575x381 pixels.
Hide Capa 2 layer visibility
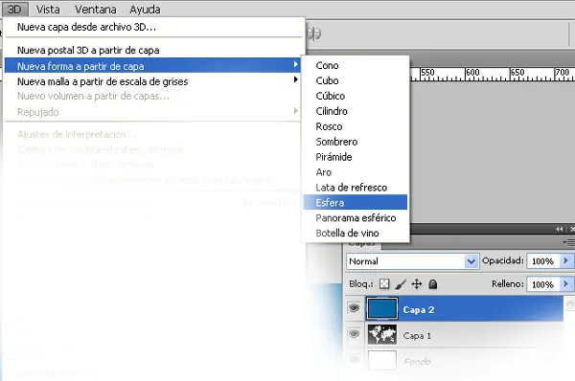[x=354, y=308]
